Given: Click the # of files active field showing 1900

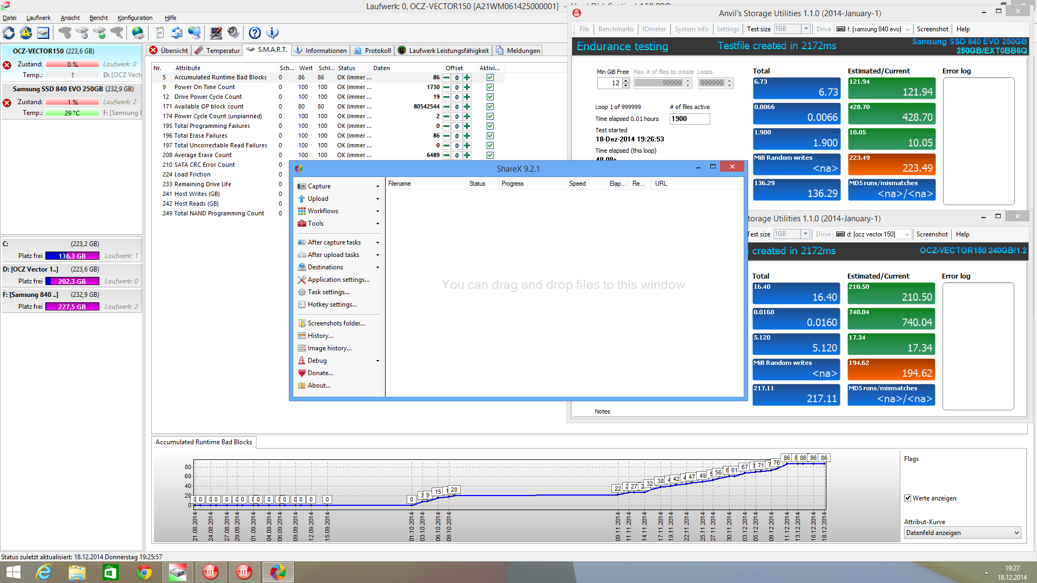Looking at the screenshot, I should click(x=690, y=119).
